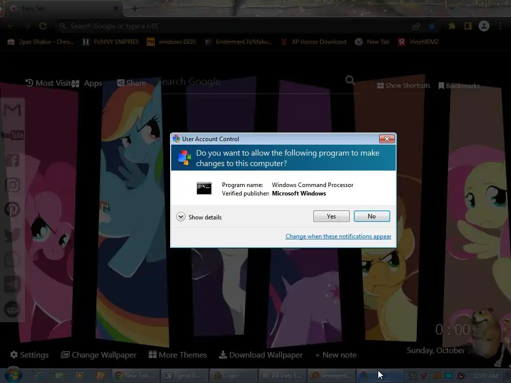Click Download Wallpaper on new tab page
This screenshot has width=511, height=383.
click(x=260, y=355)
